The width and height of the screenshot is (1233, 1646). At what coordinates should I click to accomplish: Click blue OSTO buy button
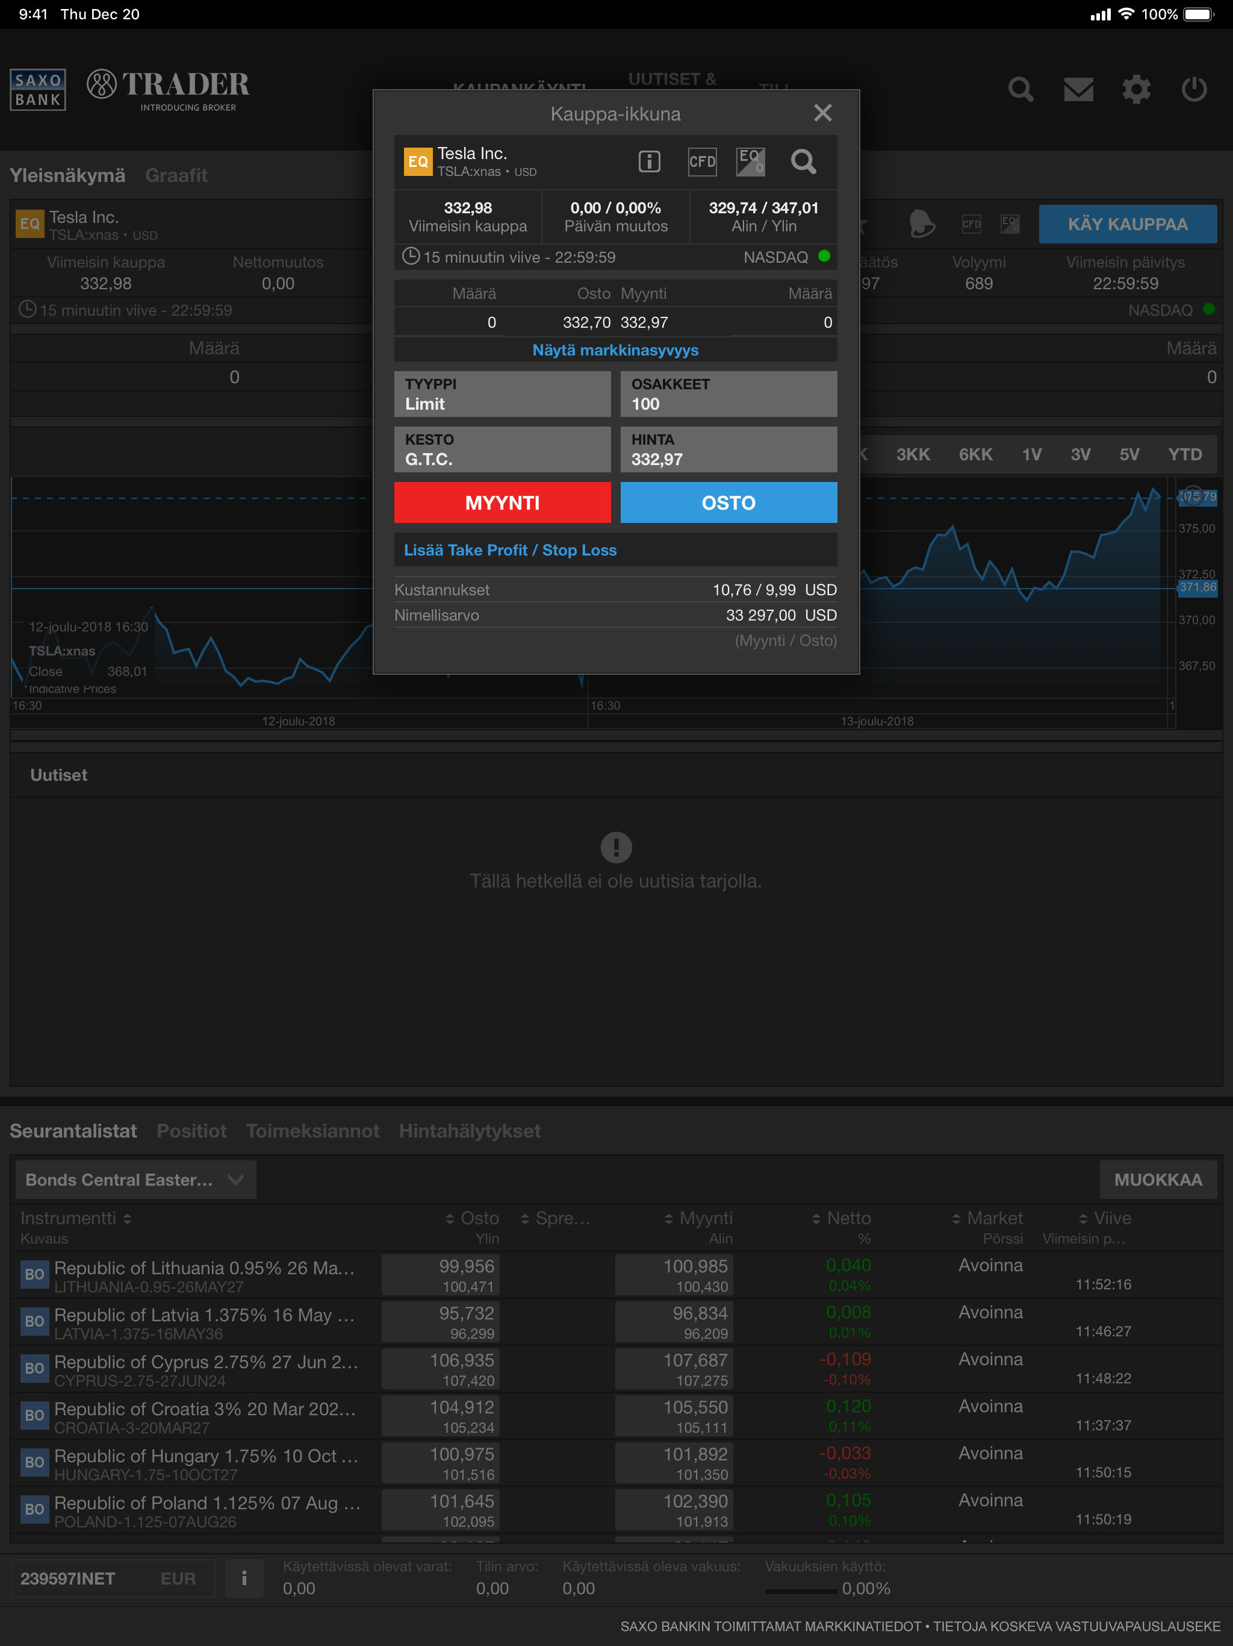point(729,502)
